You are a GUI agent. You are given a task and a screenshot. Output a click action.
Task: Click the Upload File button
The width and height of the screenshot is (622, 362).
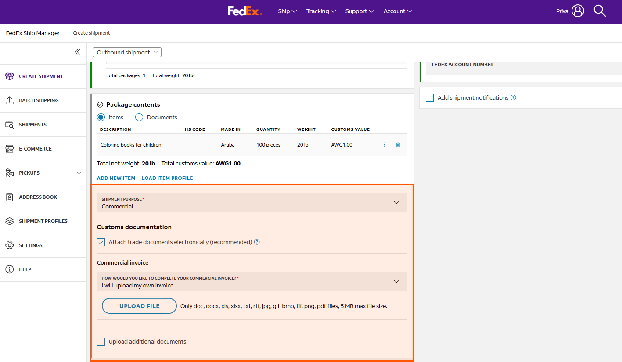[x=139, y=306]
